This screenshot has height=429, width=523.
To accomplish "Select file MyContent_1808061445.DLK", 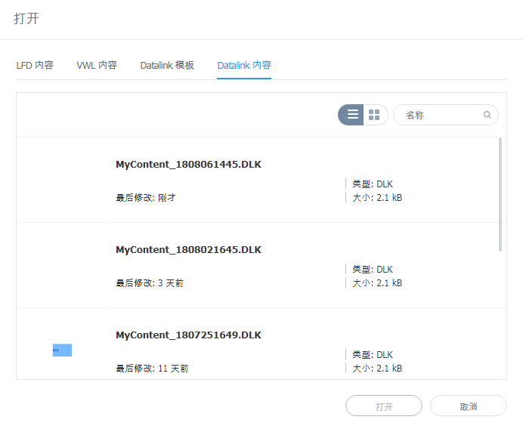I will (x=188, y=164).
